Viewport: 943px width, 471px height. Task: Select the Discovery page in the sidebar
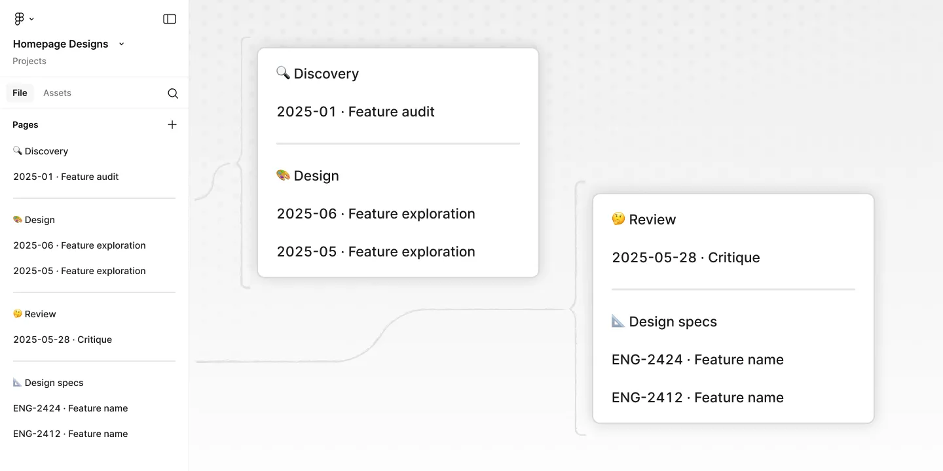[46, 151]
